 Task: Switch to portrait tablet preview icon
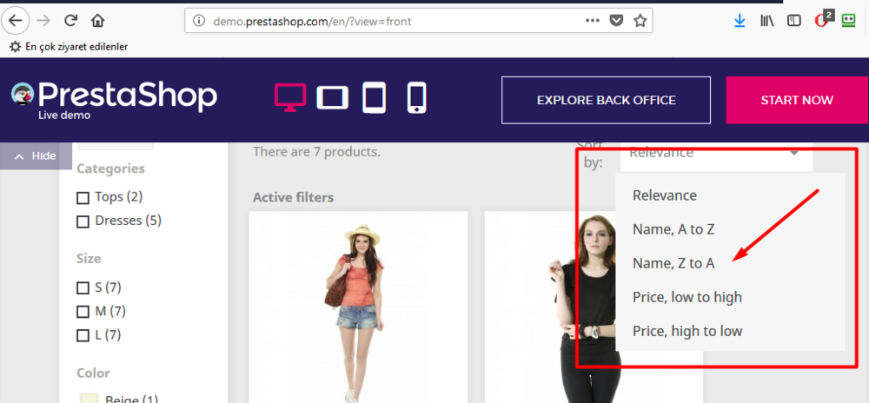(374, 97)
